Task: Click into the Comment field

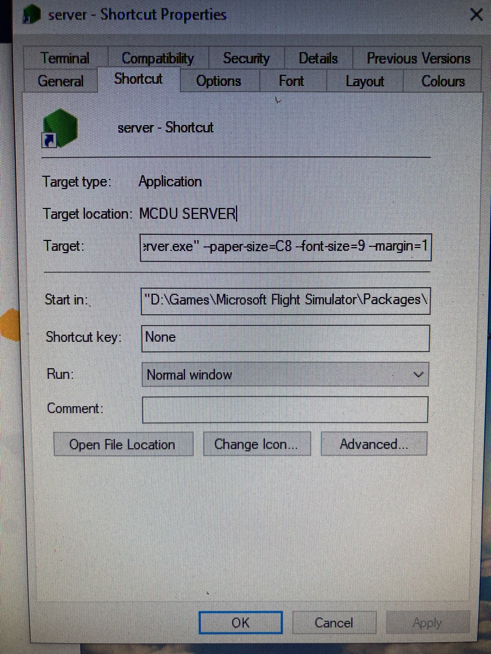Action: (x=285, y=410)
